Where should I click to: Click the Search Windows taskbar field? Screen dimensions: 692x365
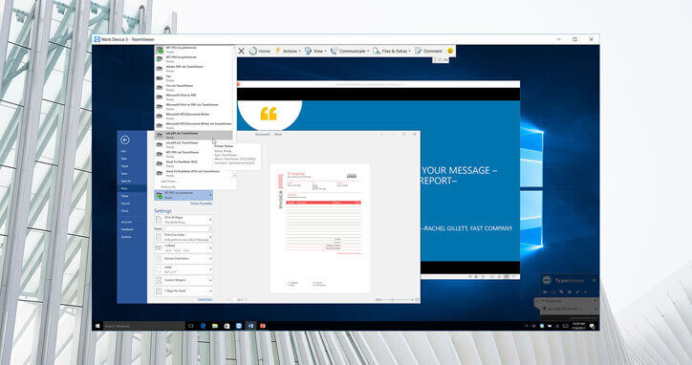coord(144,326)
